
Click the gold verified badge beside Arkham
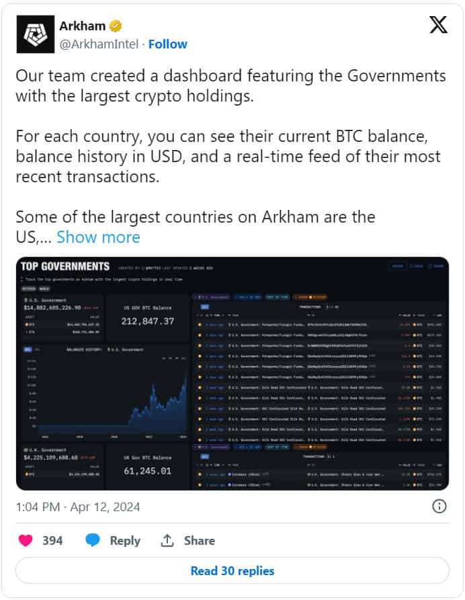pos(116,26)
